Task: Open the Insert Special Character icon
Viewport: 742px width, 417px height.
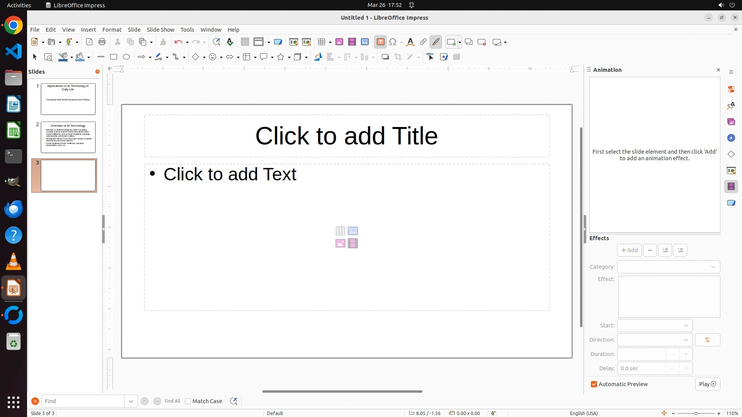Action: pyautogui.click(x=393, y=42)
